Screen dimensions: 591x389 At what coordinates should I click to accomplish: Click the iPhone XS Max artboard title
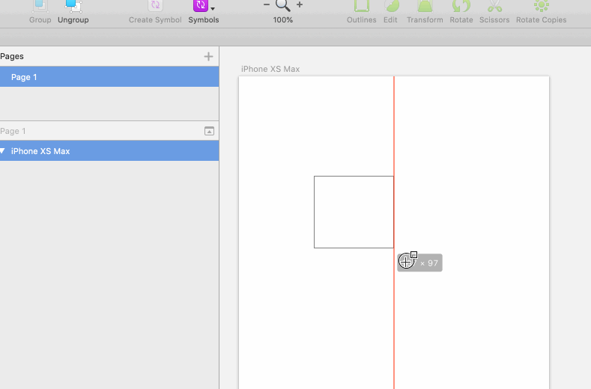(270, 69)
